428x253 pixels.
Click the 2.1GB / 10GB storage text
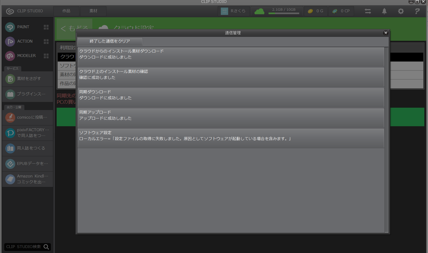(x=284, y=10)
